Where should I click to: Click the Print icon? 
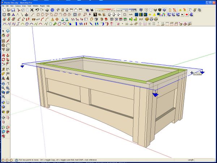click(47, 10)
